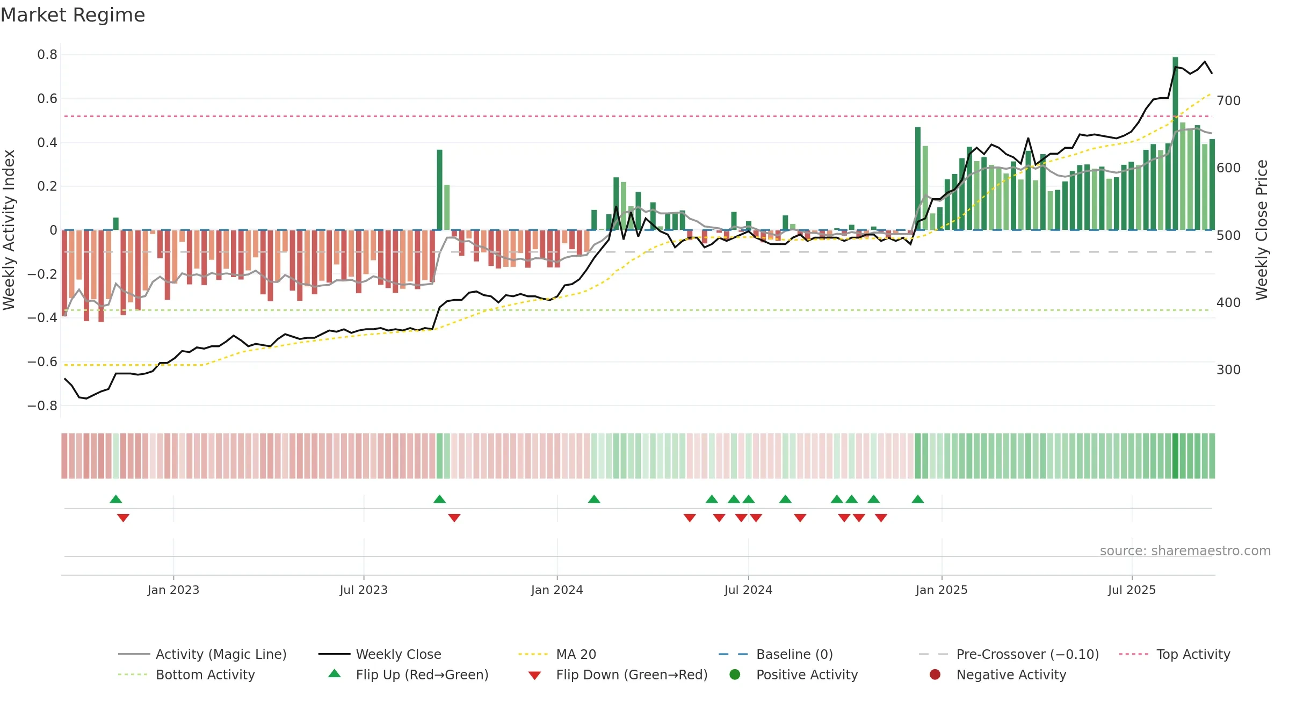The width and height of the screenshot is (1289, 725).
Task: Toggle Flip Up (Red→Green) legend entry
Action: point(408,675)
